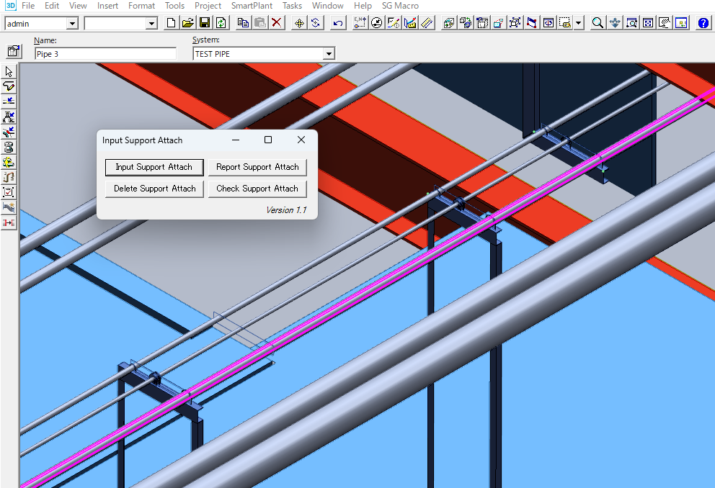Click the Name field containing Pipe 3
Viewport: 715px width, 488px height.
pos(105,54)
